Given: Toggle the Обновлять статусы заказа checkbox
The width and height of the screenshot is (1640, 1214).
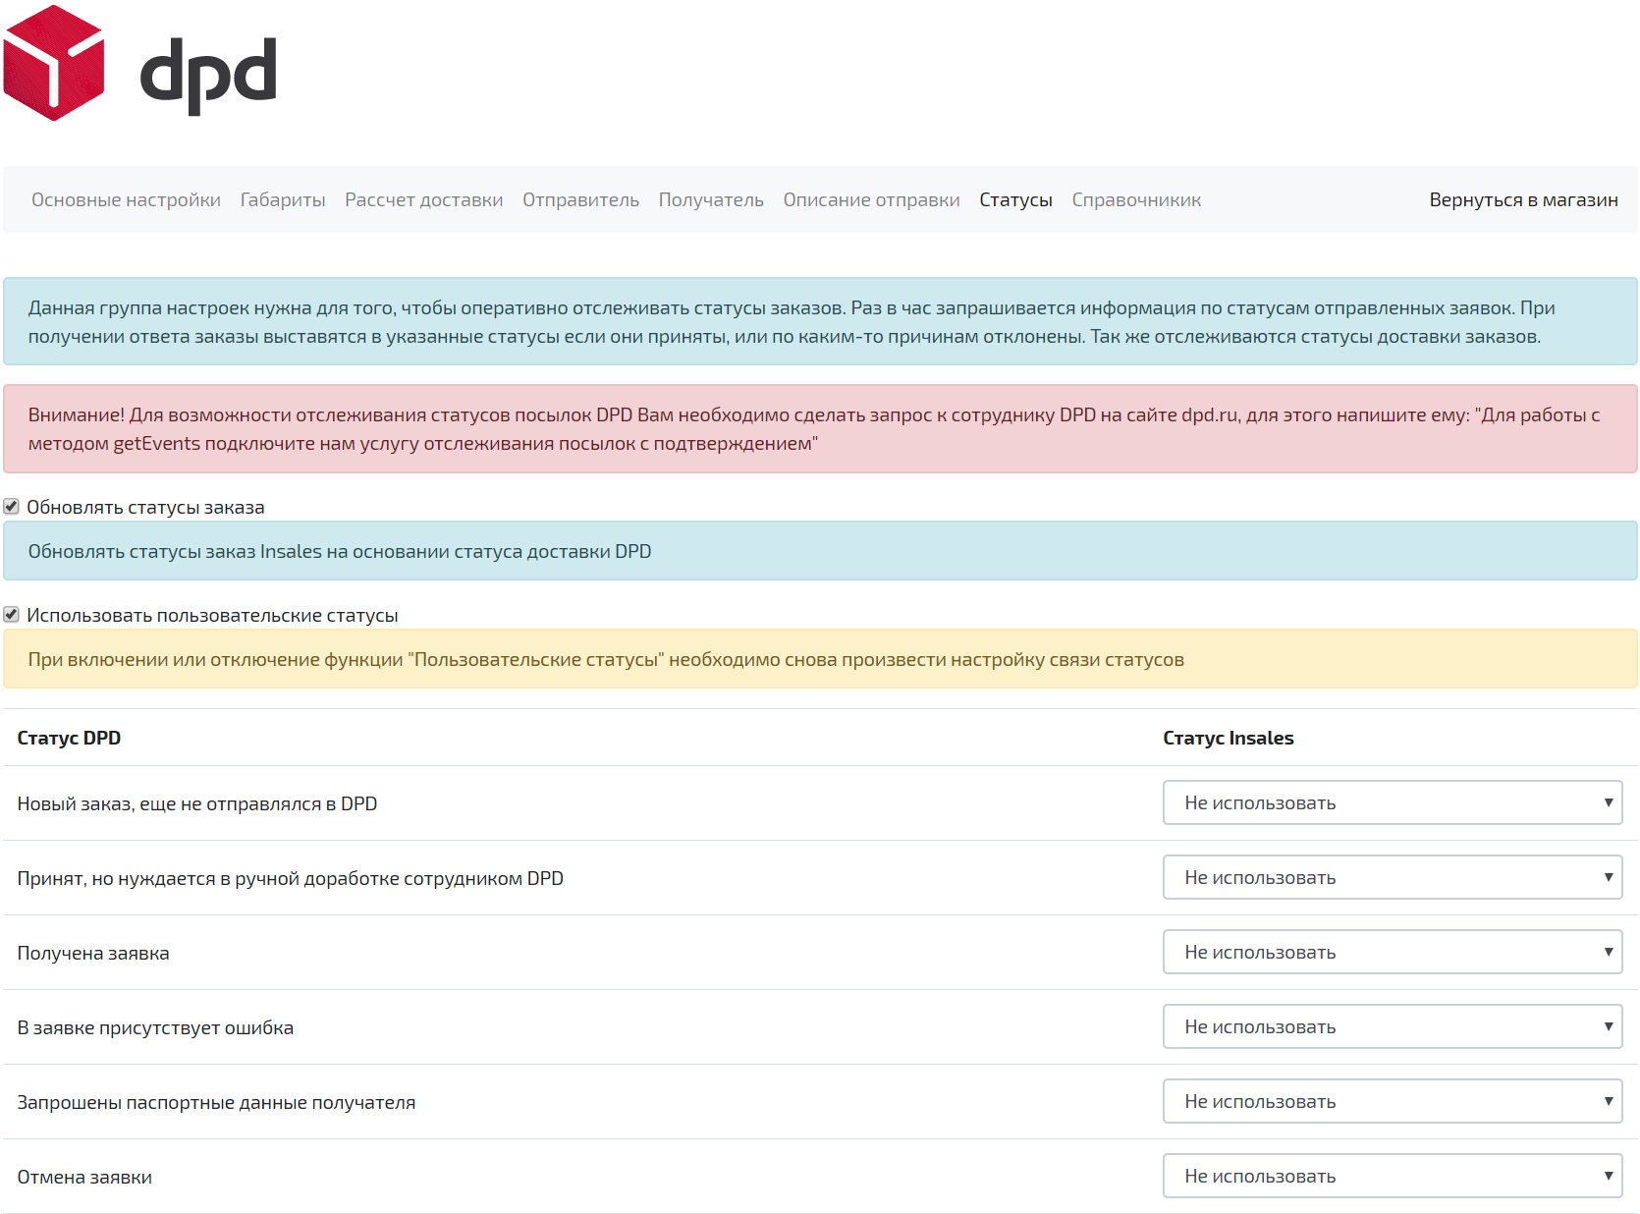Looking at the screenshot, I should point(12,507).
